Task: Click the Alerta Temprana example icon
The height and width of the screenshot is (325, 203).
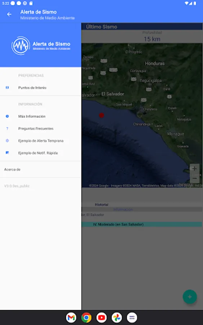Action: (7, 141)
